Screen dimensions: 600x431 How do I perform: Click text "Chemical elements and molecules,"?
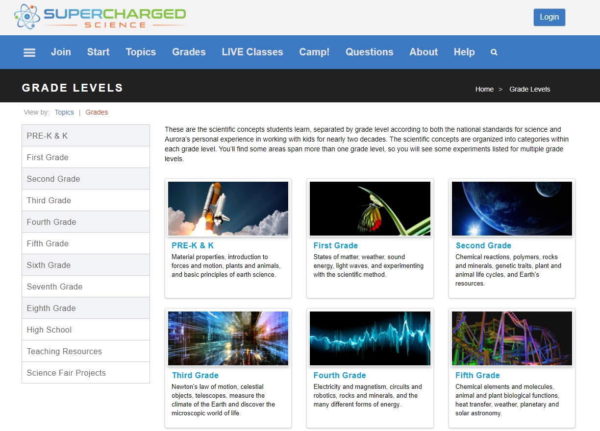504,386
